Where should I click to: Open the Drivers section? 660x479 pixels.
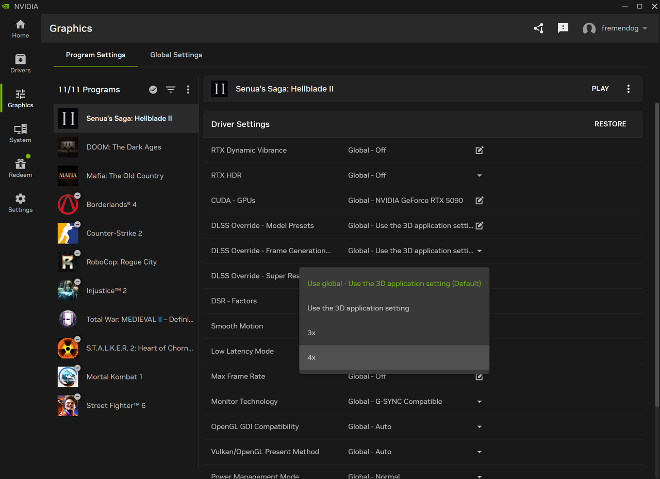(20, 64)
